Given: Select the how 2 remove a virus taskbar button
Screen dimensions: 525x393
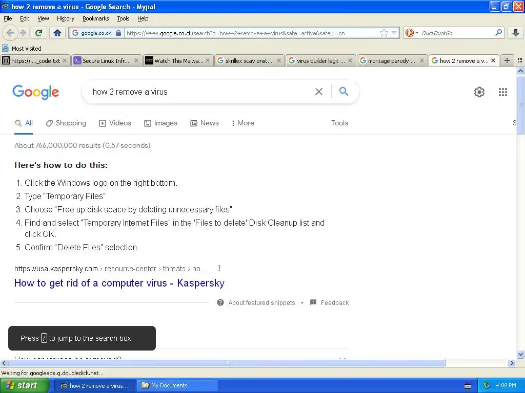Looking at the screenshot, I should click(95, 385).
